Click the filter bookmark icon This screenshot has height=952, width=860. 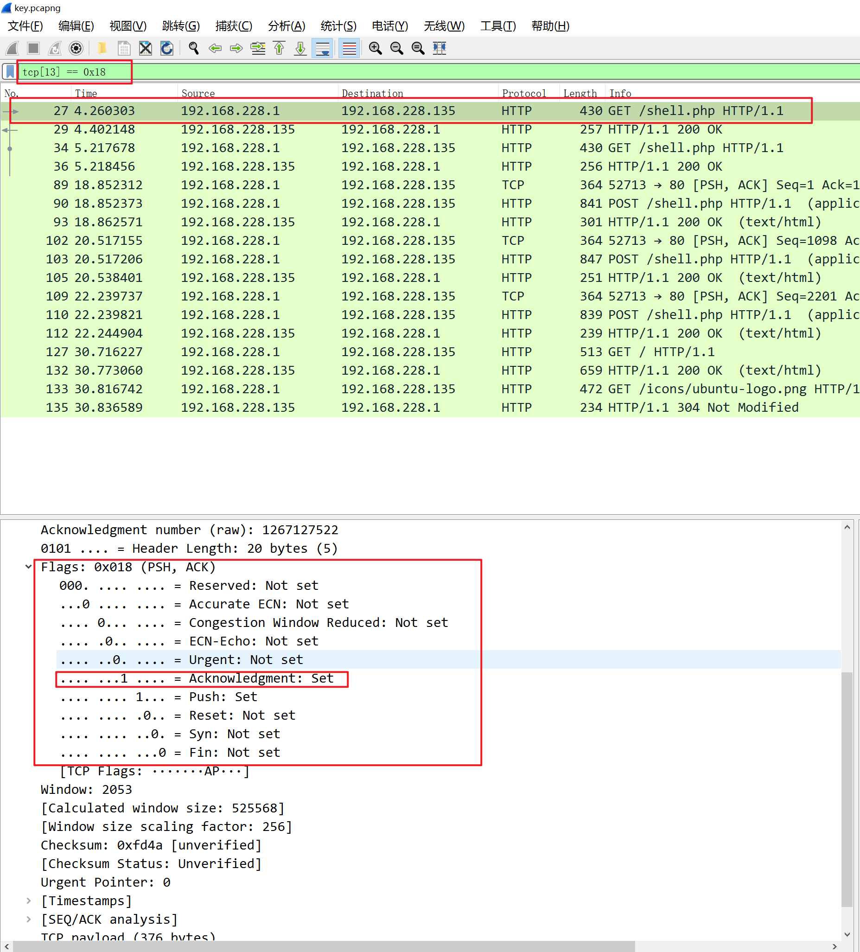click(x=9, y=72)
